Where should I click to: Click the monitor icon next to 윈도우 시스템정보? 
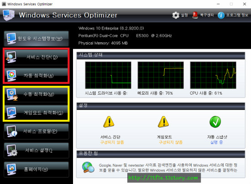point(11,39)
